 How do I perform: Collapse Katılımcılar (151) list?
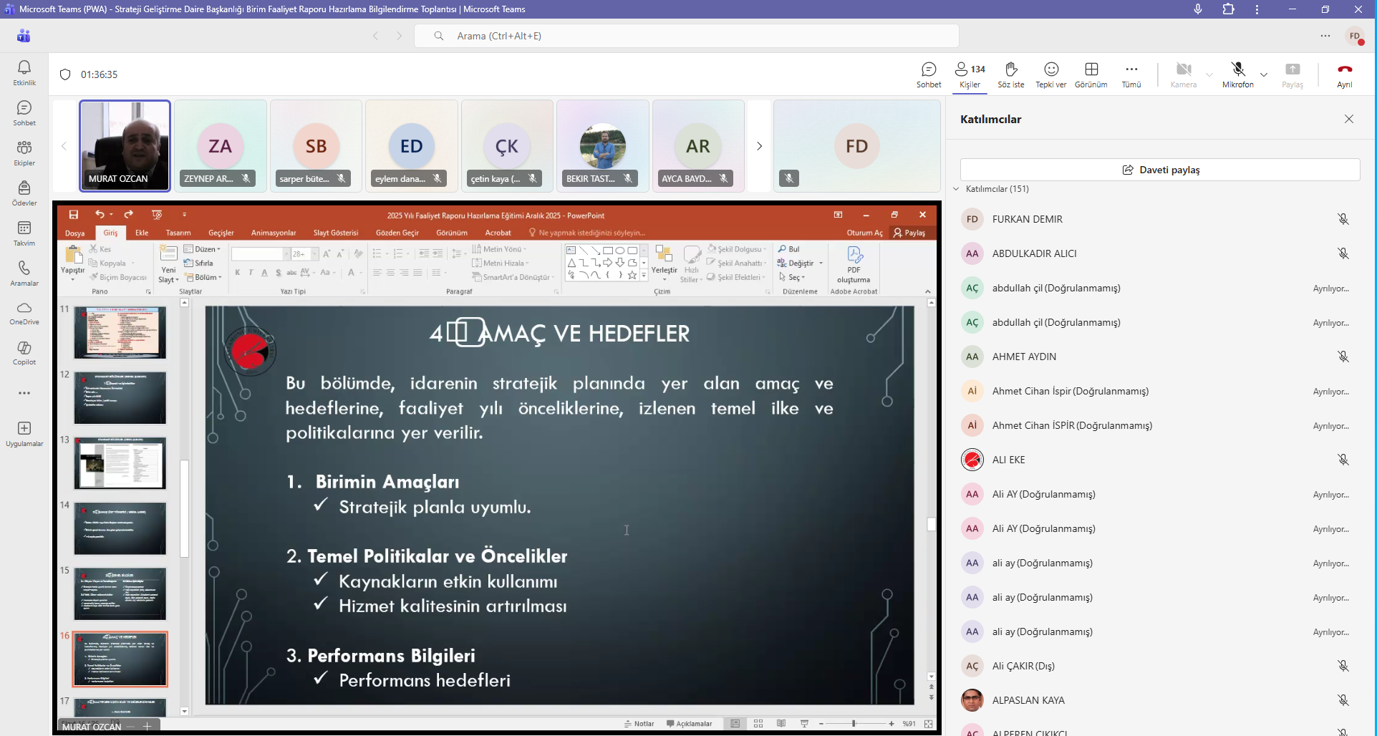(956, 189)
